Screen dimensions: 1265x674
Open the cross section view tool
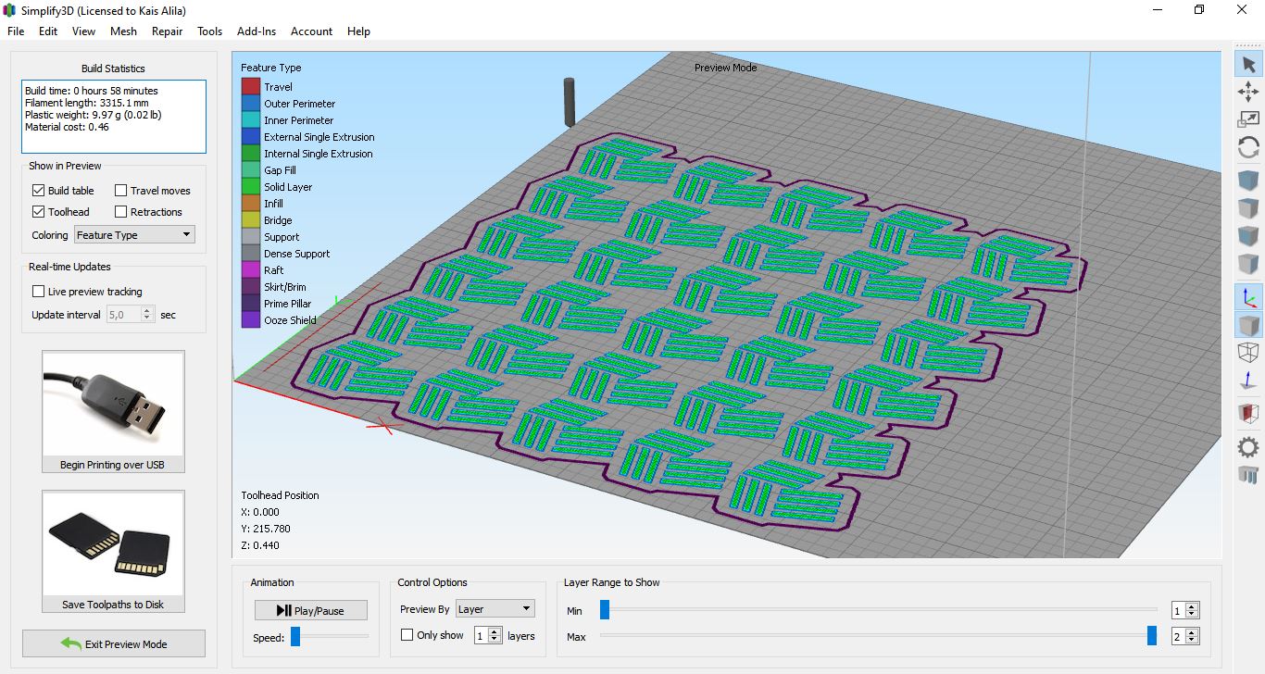1248,413
